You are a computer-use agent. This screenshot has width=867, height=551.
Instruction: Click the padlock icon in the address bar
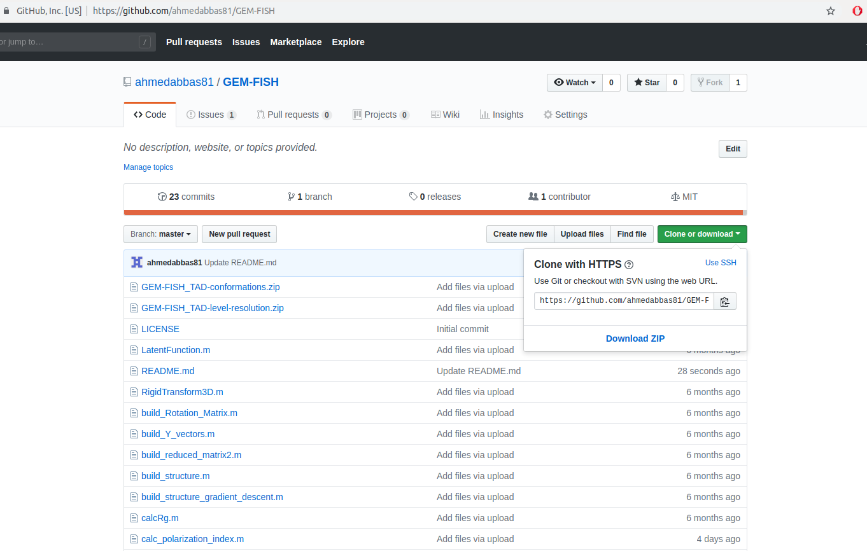7,10
